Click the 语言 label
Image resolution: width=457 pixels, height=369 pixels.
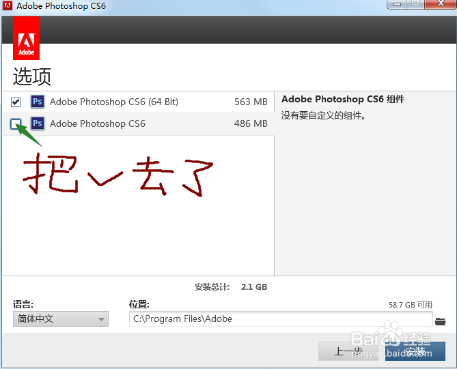(23, 305)
